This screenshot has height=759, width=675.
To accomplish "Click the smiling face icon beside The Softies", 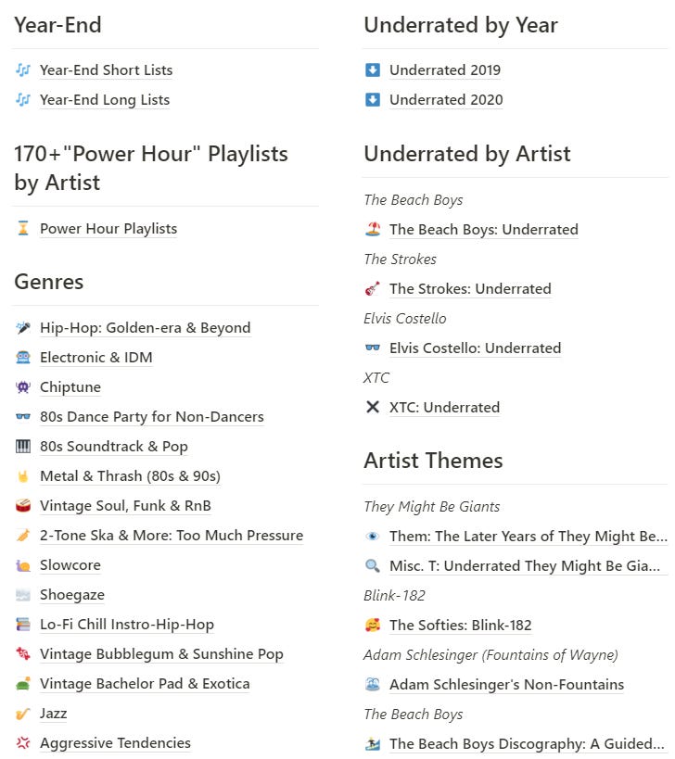I will [x=373, y=626].
